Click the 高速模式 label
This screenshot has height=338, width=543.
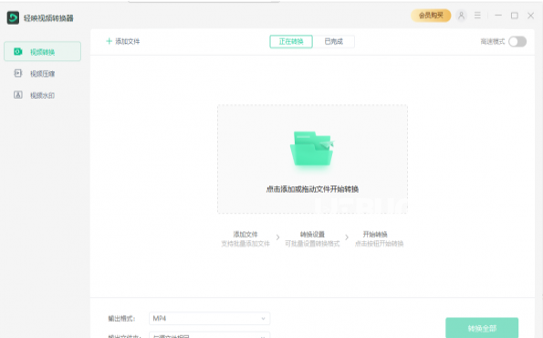[493, 42]
